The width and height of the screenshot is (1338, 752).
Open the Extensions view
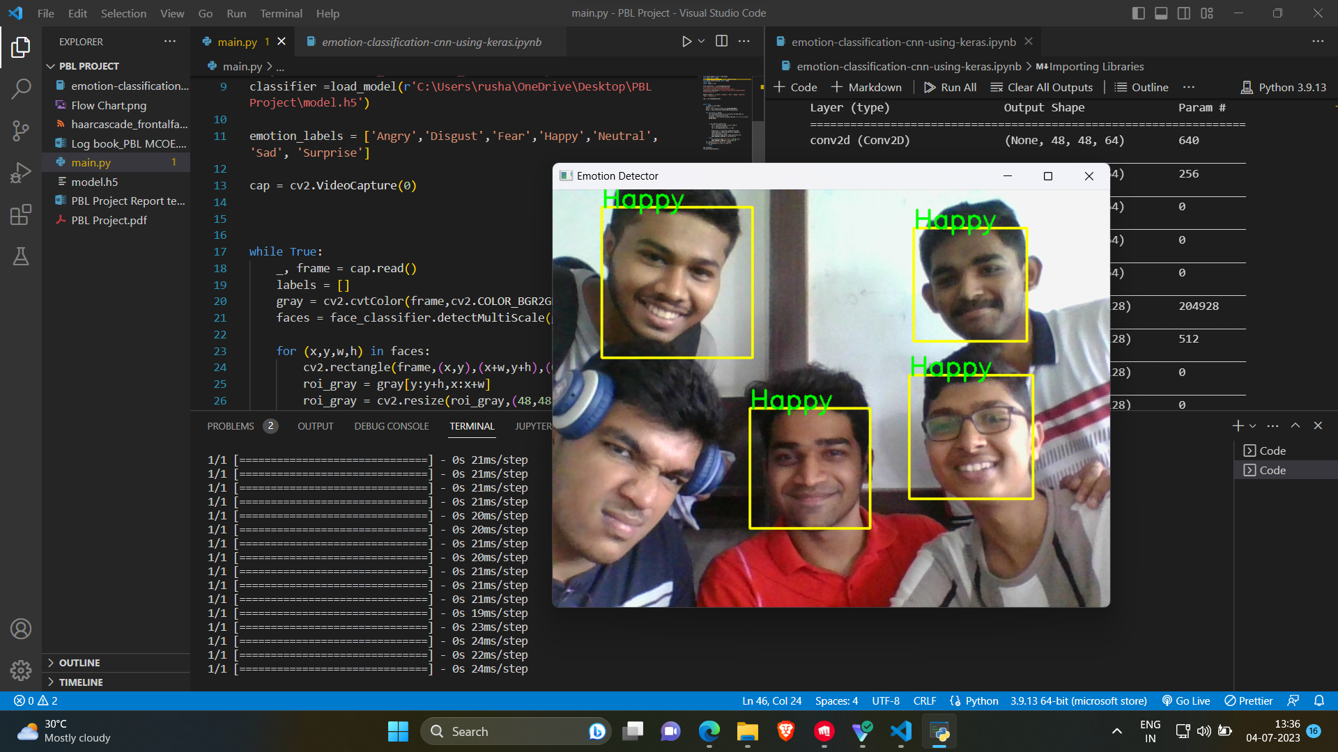(x=21, y=214)
